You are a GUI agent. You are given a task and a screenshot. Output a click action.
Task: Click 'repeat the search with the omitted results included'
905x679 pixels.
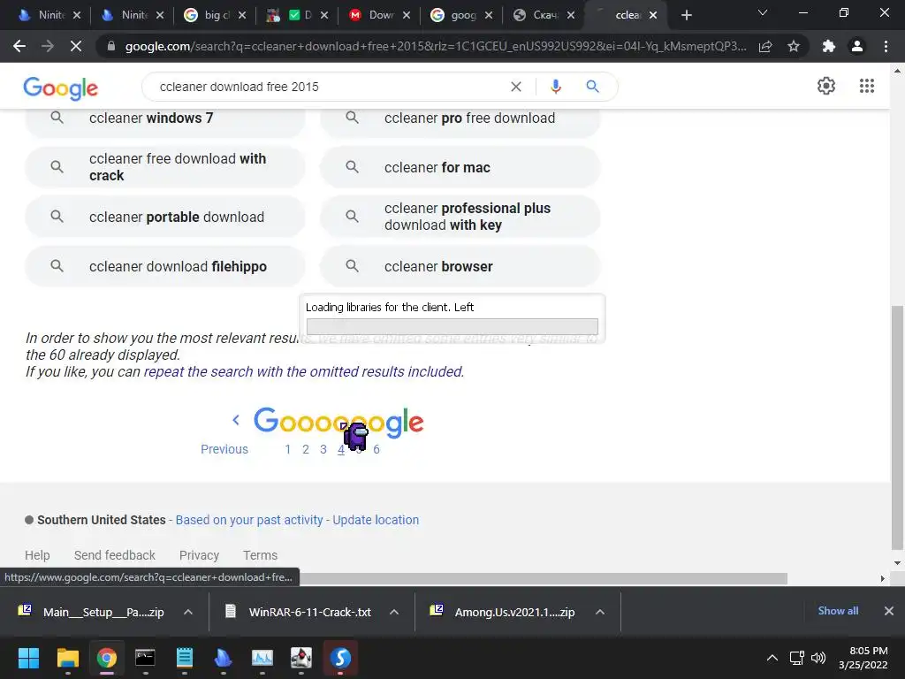[304, 371]
